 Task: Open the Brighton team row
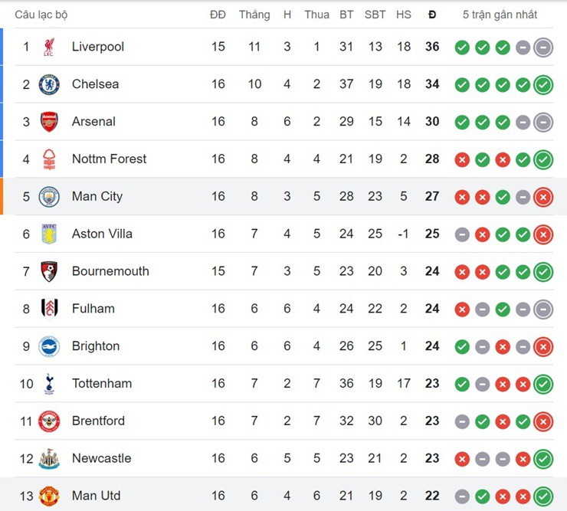pyautogui.click(x=96, y=346)
